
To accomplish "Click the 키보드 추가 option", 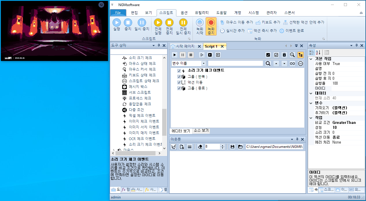I will point(268,22).
